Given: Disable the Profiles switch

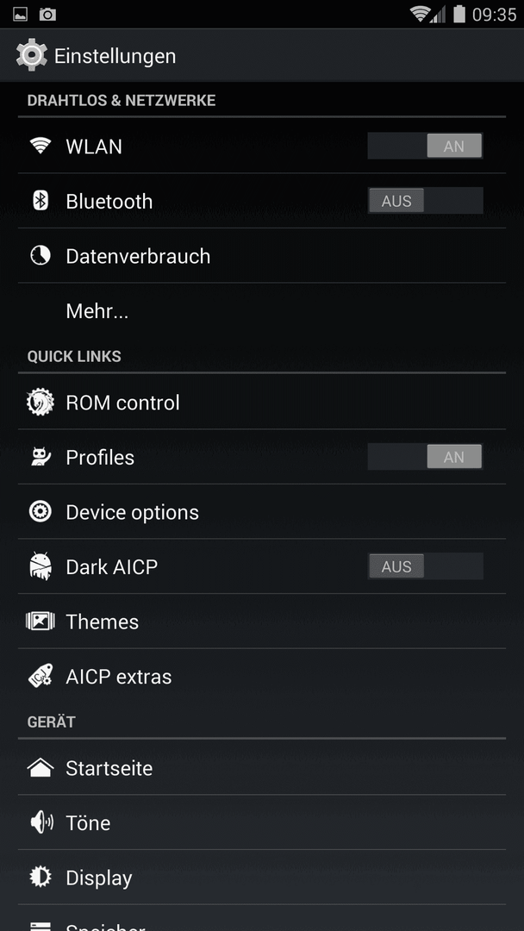Looking at the screenshot, I should pyautogui.click(x=425, y=457).
